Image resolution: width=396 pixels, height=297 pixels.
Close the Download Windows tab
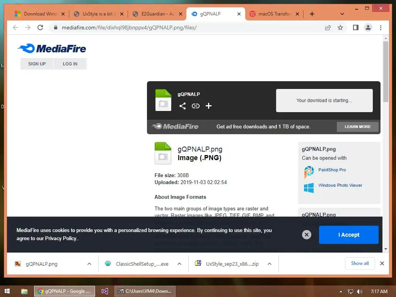click(x=63, y=14)
